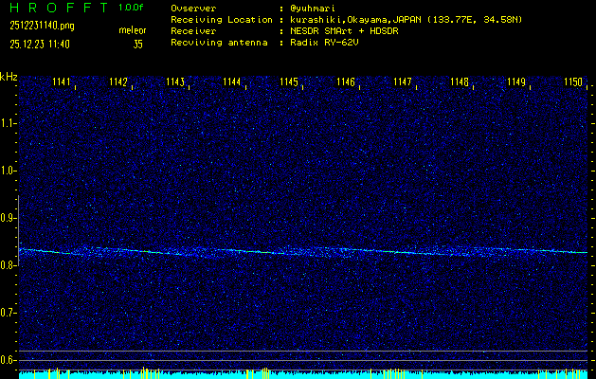This screenshot has height=379, width=596.
Task: Select the 1147 time tick label
Action: pos(403,82)
